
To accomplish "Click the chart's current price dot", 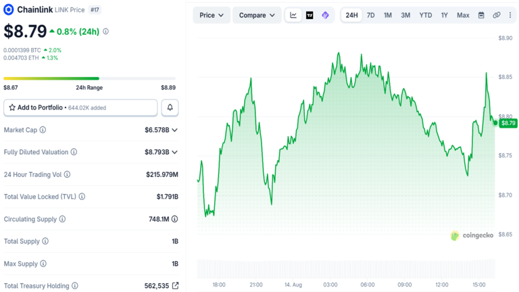I will click(x=495, y=123).
